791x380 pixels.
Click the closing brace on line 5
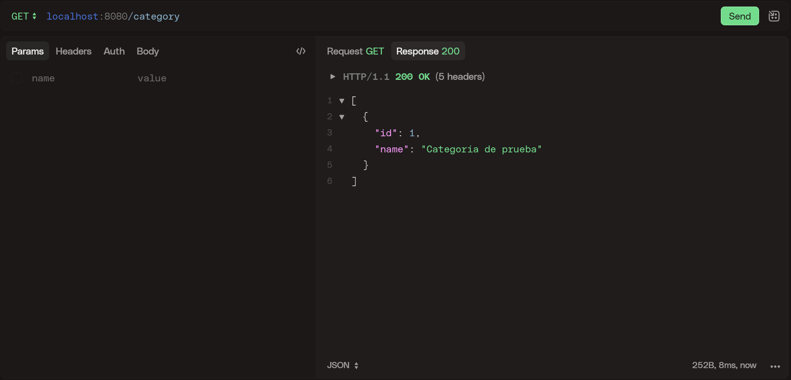[x=366, y=165]
